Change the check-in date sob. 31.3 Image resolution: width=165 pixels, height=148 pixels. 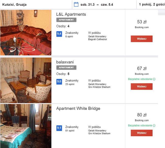(x=87, y=5)
